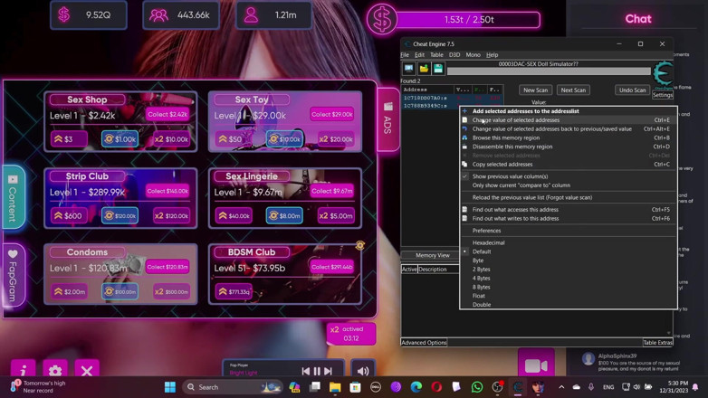Select Hexadecimal display option
Screen dimensions: 708x398
(x=488, y=242)
